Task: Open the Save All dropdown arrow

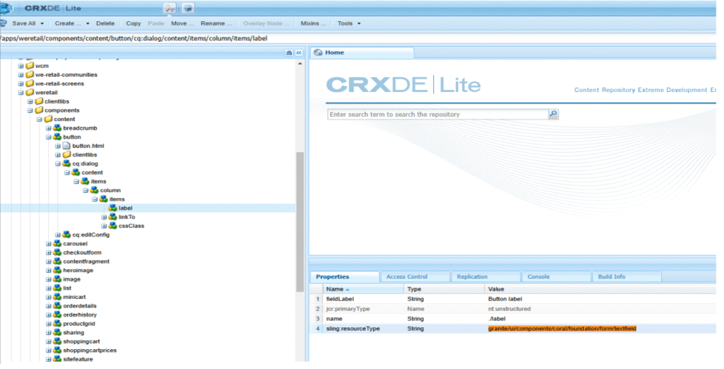Action: 42,23
